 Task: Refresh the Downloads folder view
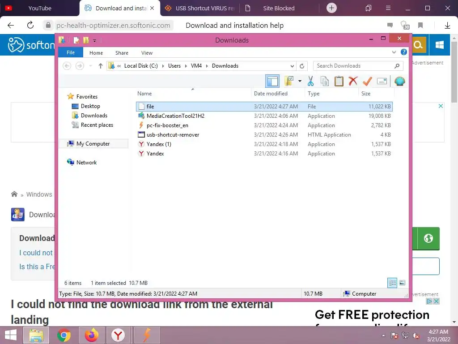point(302,66)
